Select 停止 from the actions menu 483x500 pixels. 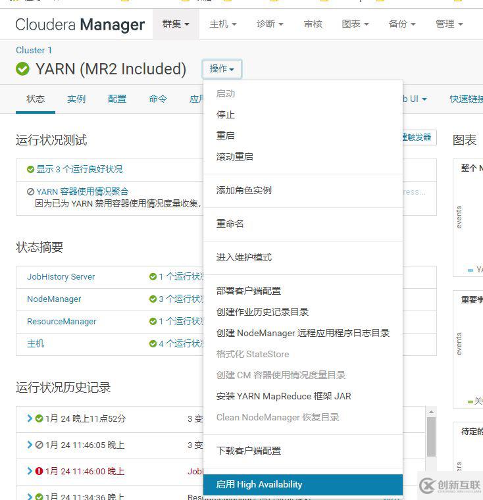(303, 114)
